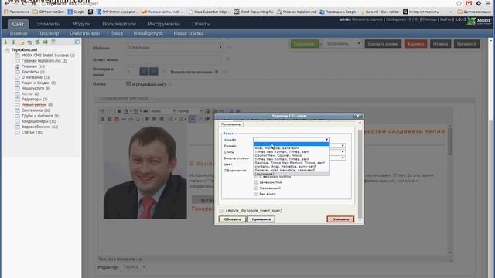Click align left icon in editor toolbar
The image size is (495, 278).
[147, 119]
